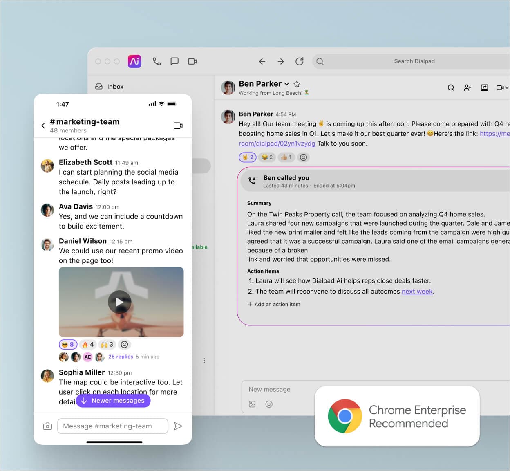Open the meeting room link in Ben's message
Screen dimensions: 510x471
pos(277,144)
